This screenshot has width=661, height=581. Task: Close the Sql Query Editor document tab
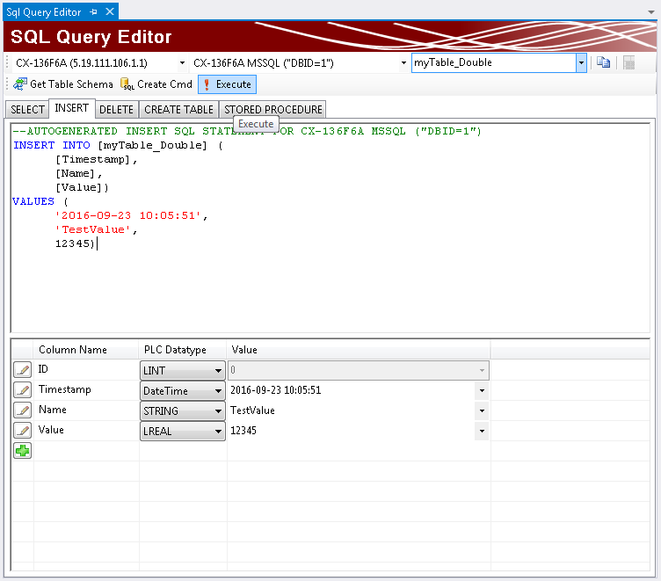[x=110, y=11]
